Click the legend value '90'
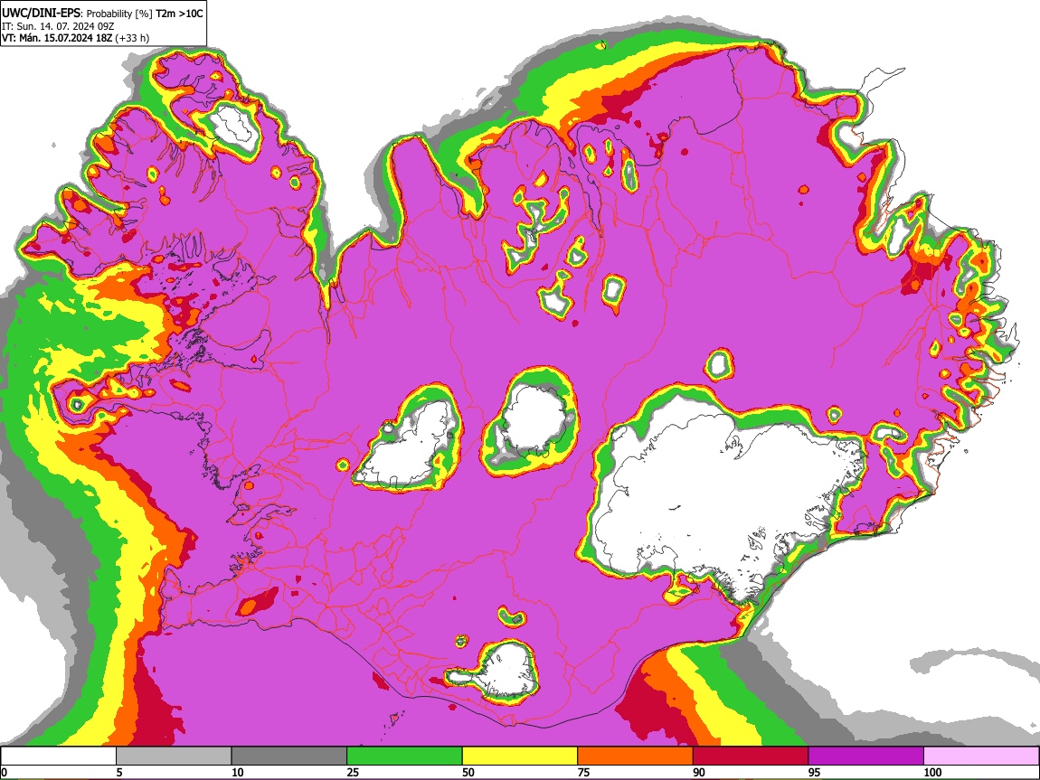The width and height of the screenshot is (1040, 780). point(699,772)
